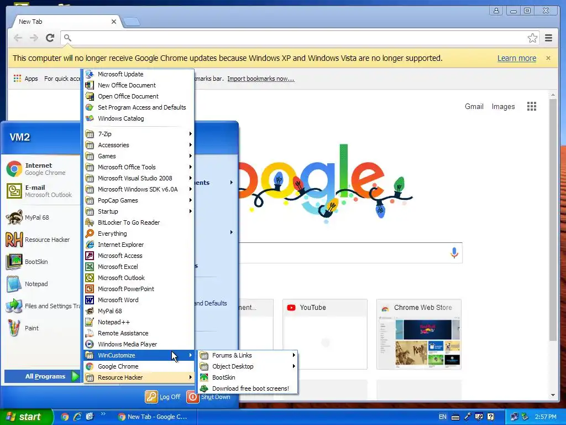Click Download free boot screens! entry
This screenshot has height=425, width=566.
pyautogui.click(x=248, y=388)
